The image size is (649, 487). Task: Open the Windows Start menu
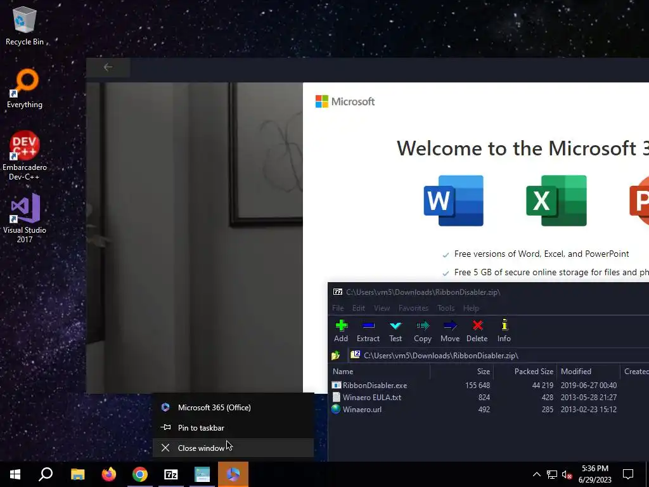click(x=15, y=474)
